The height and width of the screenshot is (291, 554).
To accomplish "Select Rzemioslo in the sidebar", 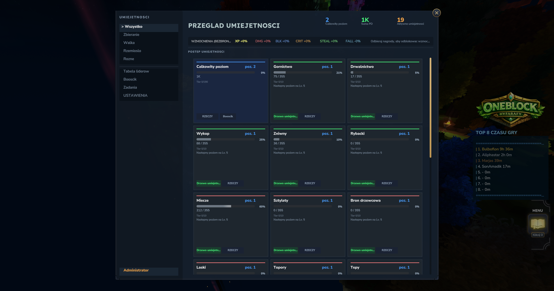I will pyautogui.click(x=132, y=50).
